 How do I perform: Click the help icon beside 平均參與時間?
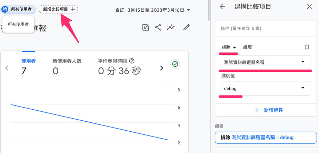tap(132, 61)
